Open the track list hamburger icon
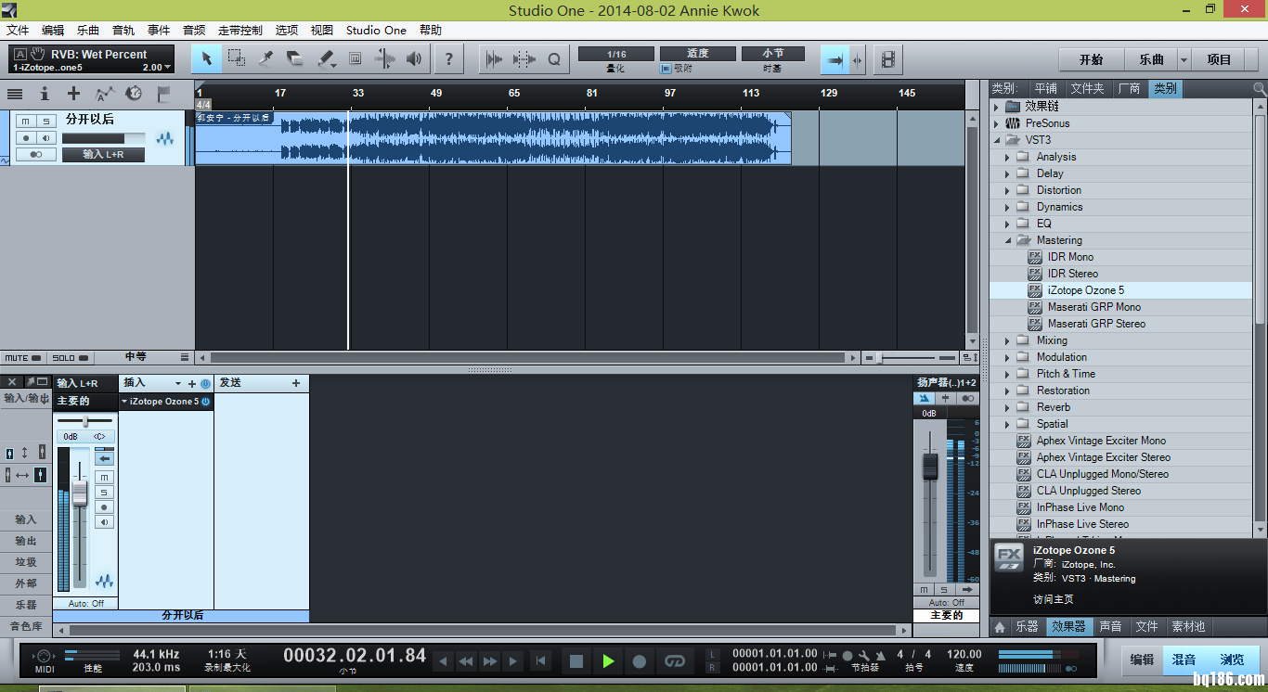The width and height of the screenshot is (1268, 692). tap(15, 94)
